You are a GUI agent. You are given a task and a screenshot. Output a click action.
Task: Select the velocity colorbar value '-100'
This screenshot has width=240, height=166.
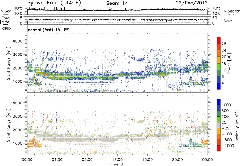pos(227,134)
